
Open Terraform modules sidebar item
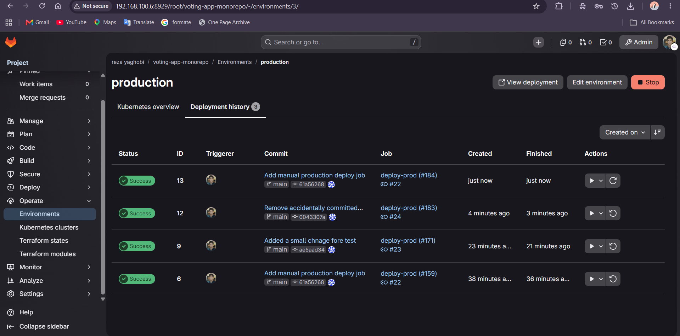click(50, 254)
